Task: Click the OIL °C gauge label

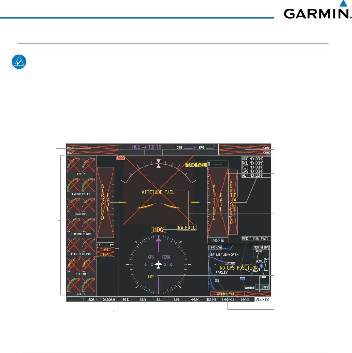Action: pyautogui.click(x=81, y=294)
